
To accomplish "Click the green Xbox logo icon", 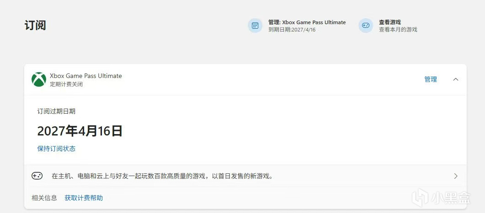I will (39, 79).
